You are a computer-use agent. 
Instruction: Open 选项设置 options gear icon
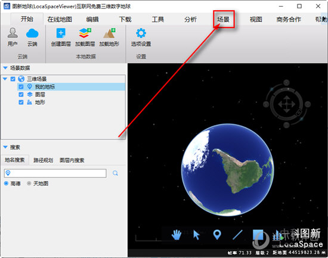tap(141, 33)
